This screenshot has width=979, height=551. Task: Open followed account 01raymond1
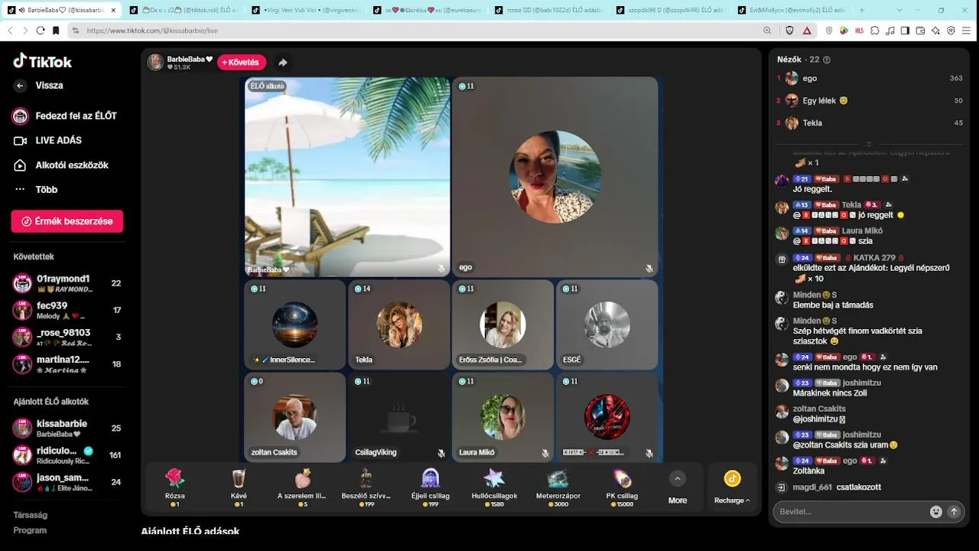click(67, 283)
